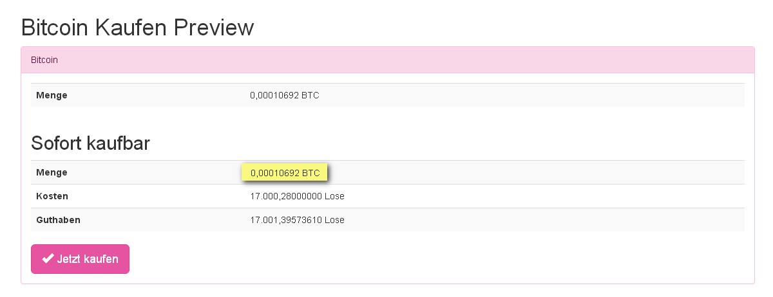Click the Menge label under Sofort kaufbar
Image resolution: width=773 pixels, height=297 pixels.
52,172
